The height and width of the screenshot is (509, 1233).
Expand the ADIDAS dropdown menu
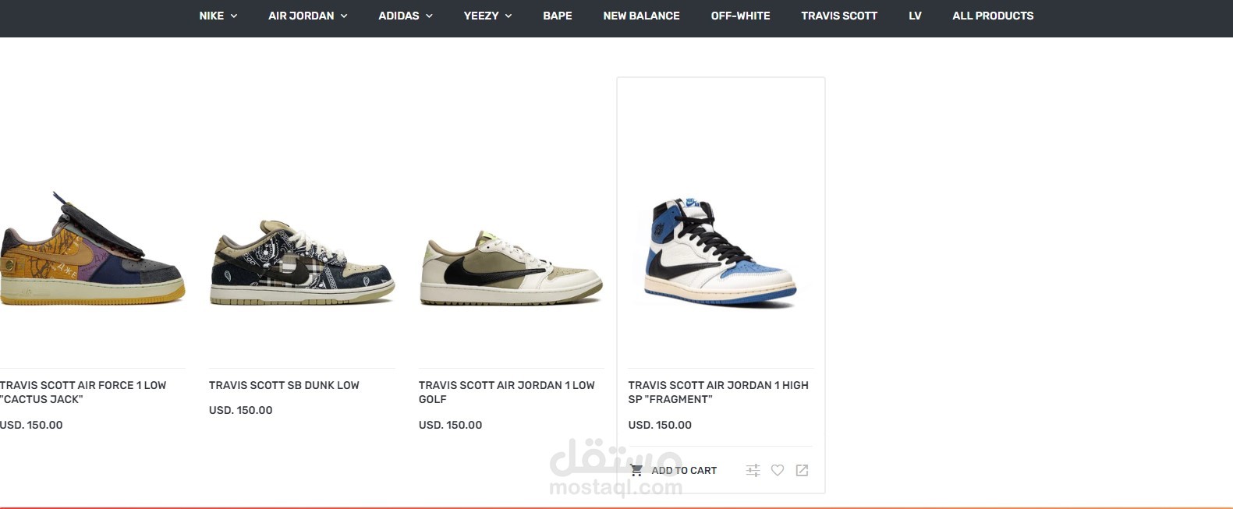point(405,16)
